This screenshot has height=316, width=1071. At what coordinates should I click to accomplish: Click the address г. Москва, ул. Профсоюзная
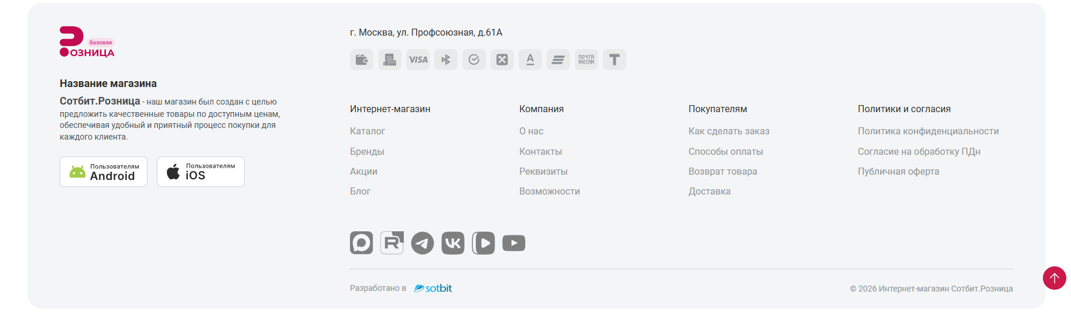pos(426,33)
